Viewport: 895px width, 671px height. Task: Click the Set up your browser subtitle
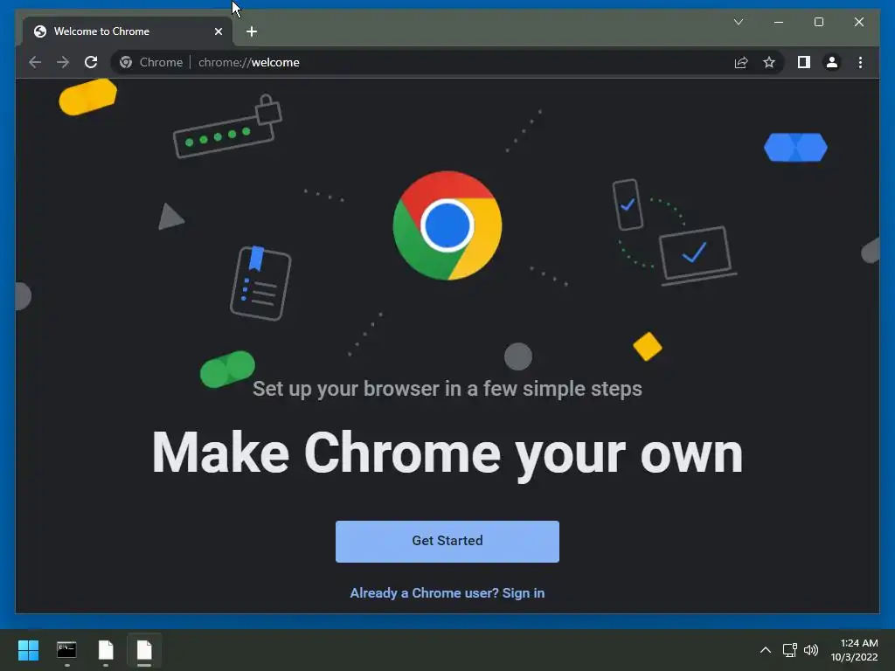[447, 389]
